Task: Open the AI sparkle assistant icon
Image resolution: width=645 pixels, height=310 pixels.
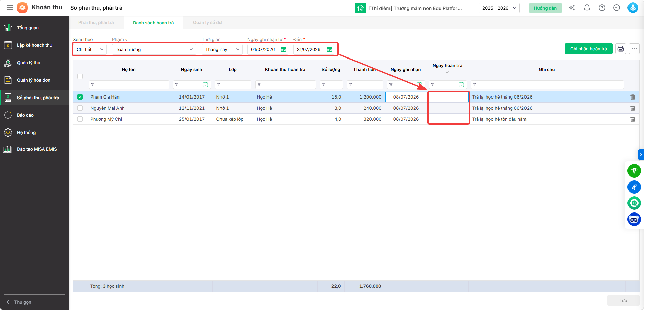Action: click(x=572, y=8)
